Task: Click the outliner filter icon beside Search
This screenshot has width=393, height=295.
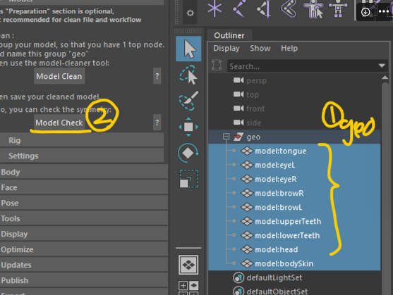Action: click(x=217, y=65)
